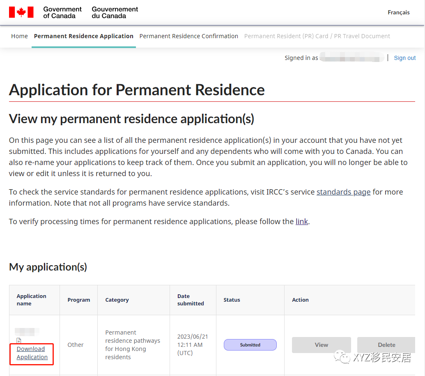
Task: Click the 'My application(s)' heading
Action: pyautogui.click(x=48, y=267)
